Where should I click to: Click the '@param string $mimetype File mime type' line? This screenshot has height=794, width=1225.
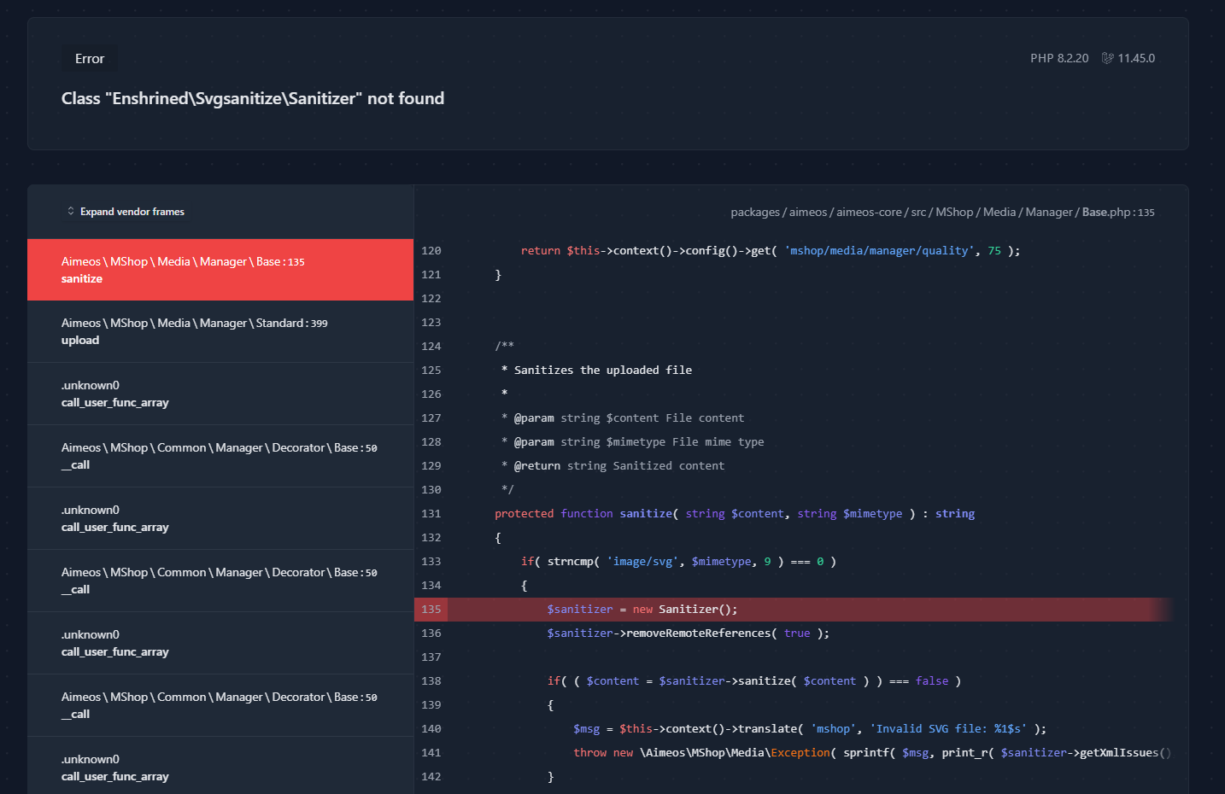click(632, 442)
